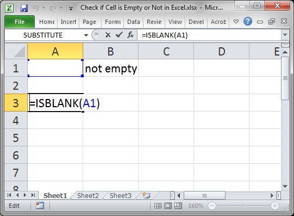Image resolution: width=294 pixels, height=216 pixels.
Task: Open the Acrobat ribbon tab
Action: point(218,22)
